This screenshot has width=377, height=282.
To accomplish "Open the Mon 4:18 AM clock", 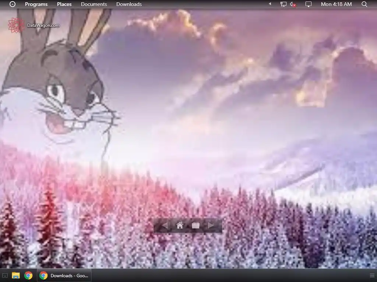I will click(x=336, y=4).
